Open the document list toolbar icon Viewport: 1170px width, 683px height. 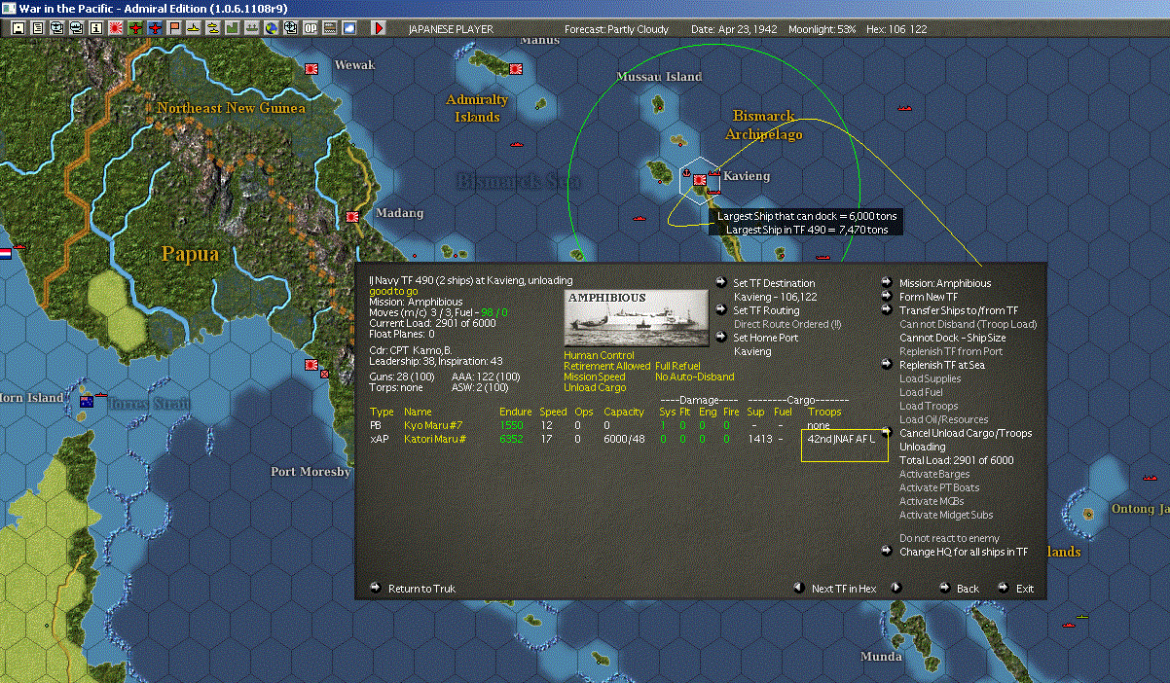(38, 28)
